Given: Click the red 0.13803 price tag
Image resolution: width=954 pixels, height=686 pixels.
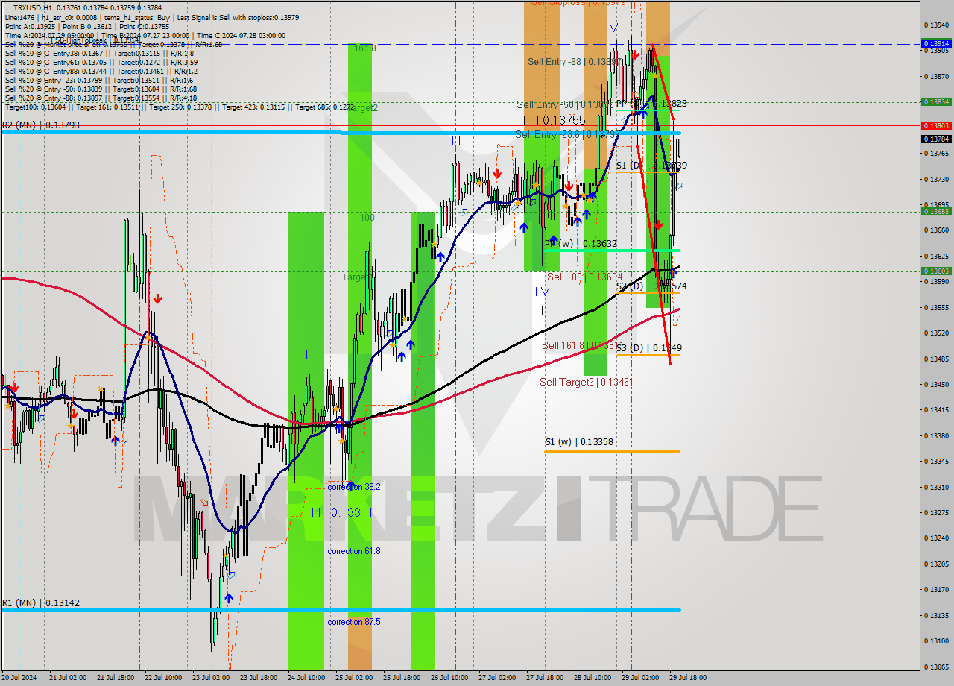Looking at the screenshot, I should tap(936, 126).
